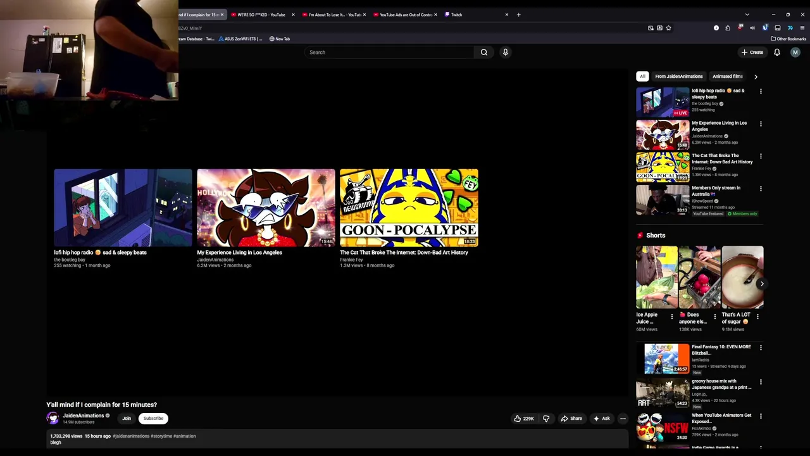Viewport: 810px width, 456px height.
Task: Bookmark this page with the star icon
Action: pyautogui.click(x=668, y=28)
